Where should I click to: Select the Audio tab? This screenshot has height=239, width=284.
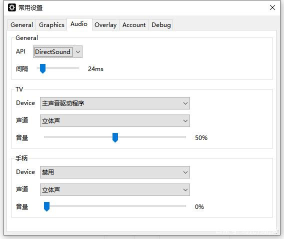79,24
